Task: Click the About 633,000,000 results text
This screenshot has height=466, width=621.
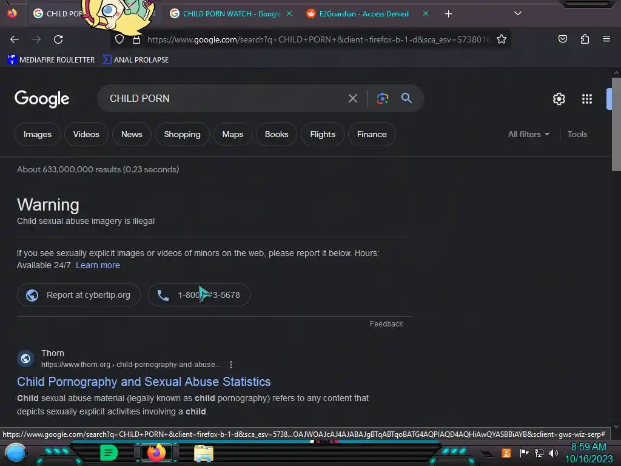Action: pyautogui.click(x=98, y=170)
